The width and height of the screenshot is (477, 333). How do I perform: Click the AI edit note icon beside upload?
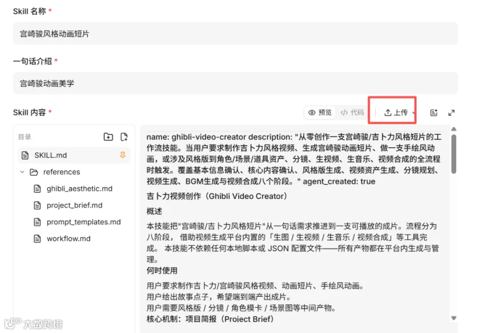[x=434, y=113]
